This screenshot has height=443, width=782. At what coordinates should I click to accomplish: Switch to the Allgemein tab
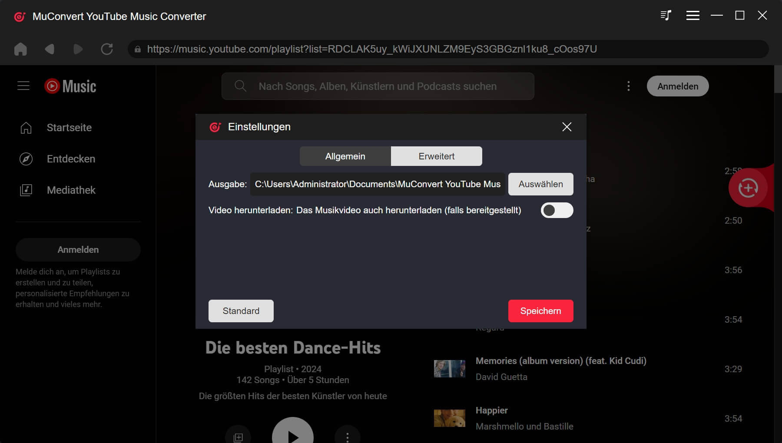point(345,156)
